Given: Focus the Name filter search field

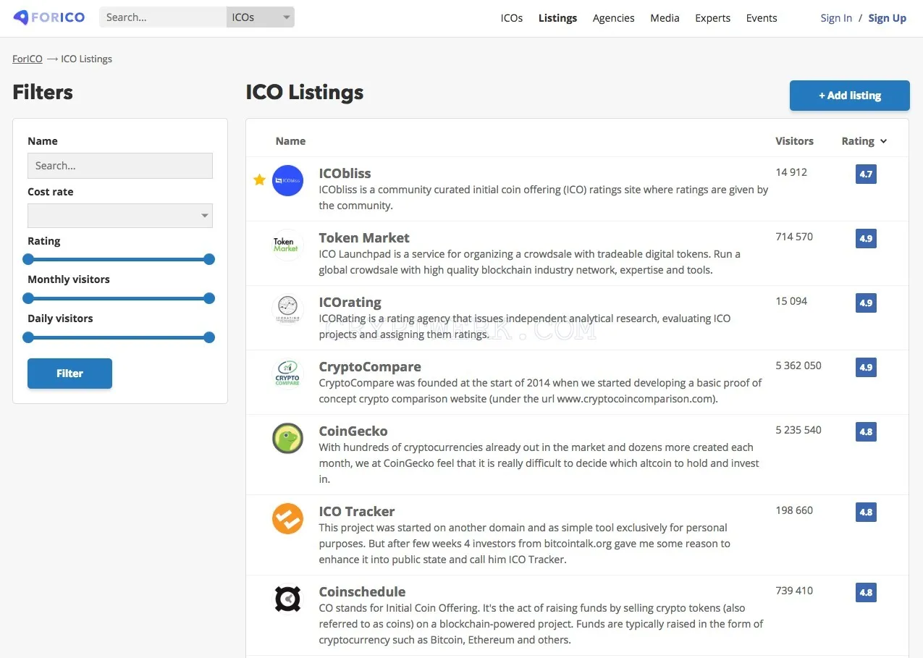Looking at the screenshot, I should coord(120,166).
